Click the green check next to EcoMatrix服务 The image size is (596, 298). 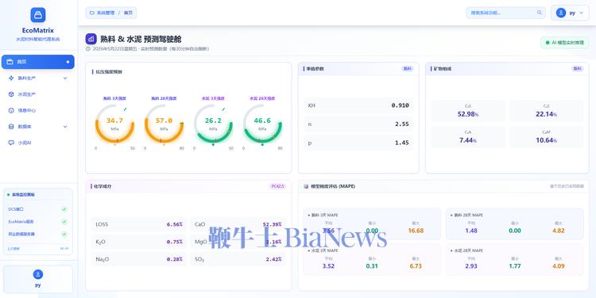point(64,222)
